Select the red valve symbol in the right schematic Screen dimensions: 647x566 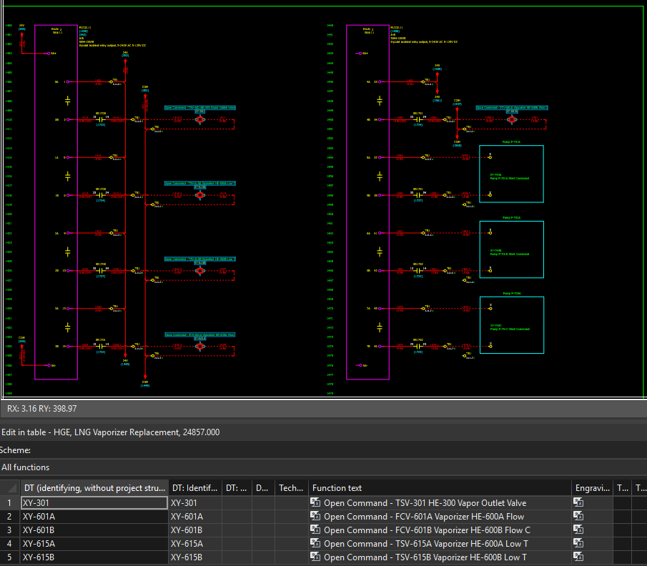512,120
